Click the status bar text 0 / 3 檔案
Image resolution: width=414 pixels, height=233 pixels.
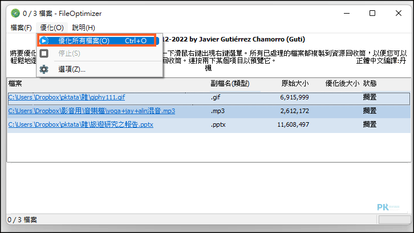[22, 220]
